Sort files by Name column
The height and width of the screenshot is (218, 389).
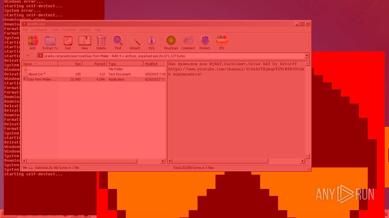pyautogui.click(x=40, y=64)
